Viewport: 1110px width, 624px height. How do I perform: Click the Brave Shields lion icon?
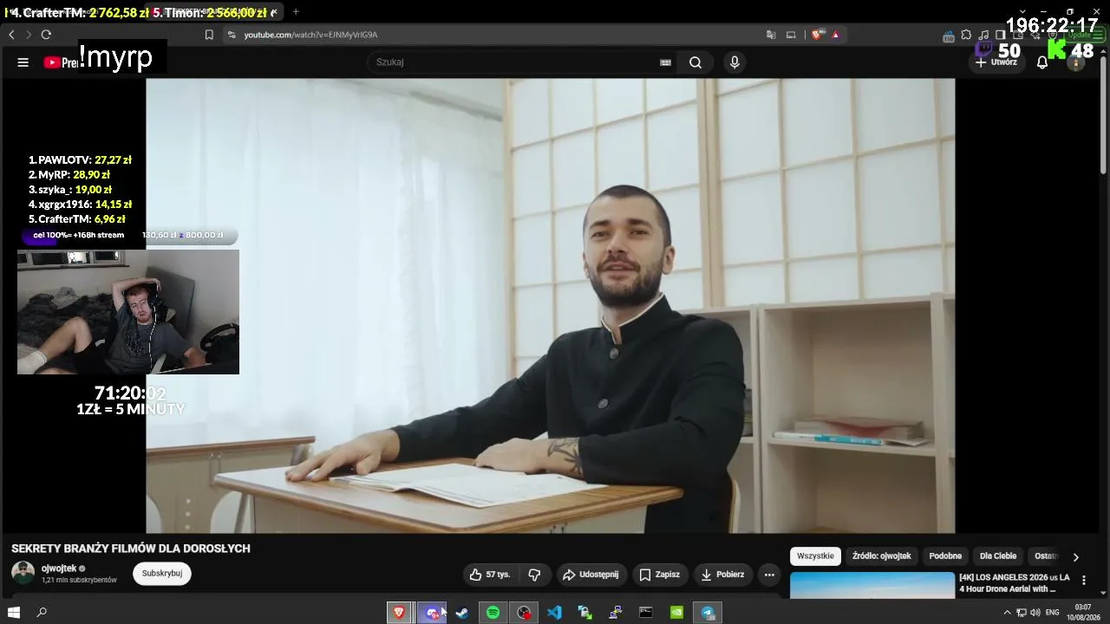pos(817,35)
